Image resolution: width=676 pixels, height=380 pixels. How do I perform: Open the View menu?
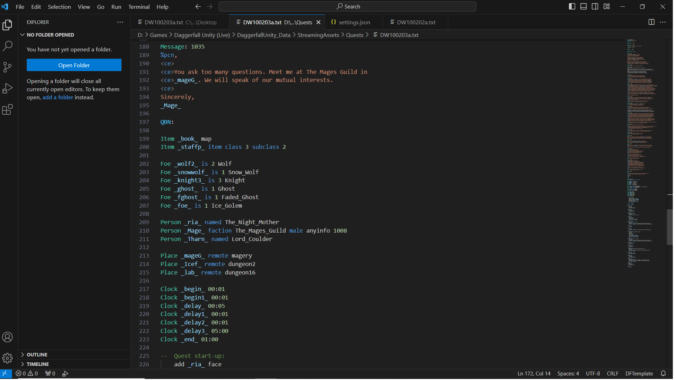tap(84, 7)
